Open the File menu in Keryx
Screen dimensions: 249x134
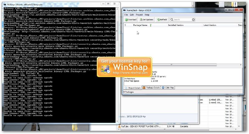(126, 15)
